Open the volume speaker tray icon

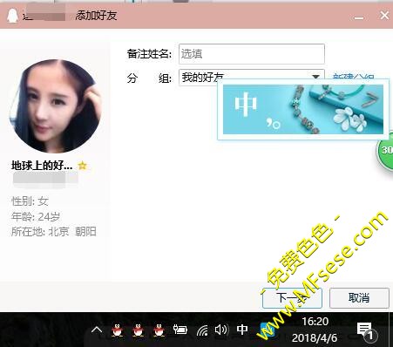pos(221,330)
